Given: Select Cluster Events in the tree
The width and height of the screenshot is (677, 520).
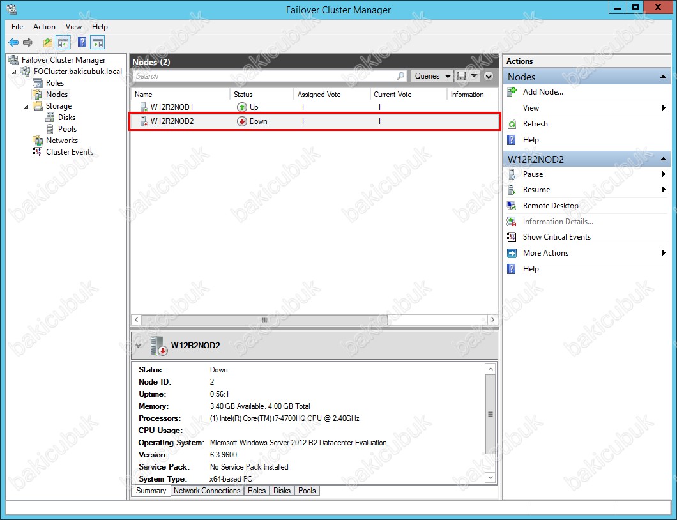Looking at the screenshot, I should 70,152.
